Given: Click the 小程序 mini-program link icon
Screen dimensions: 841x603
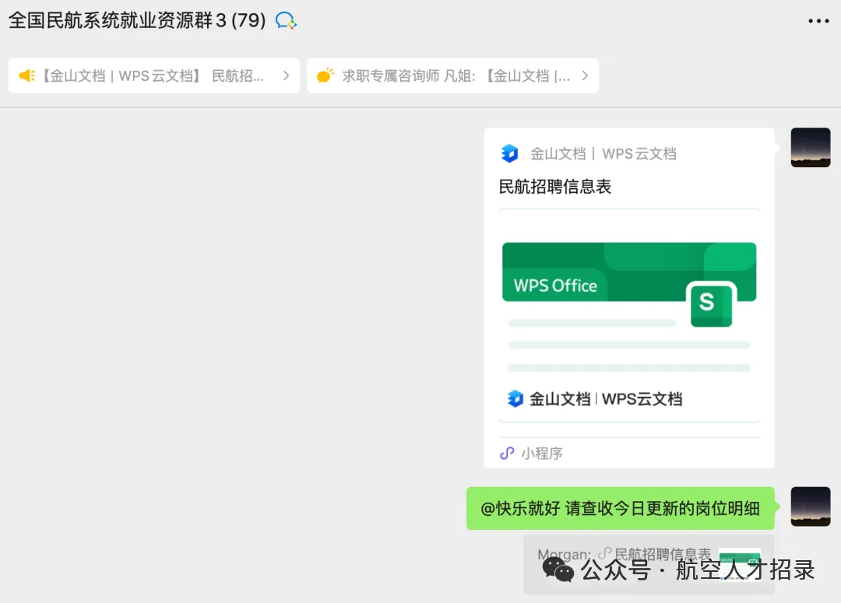Looking at the screenshot, I should pyautogui.click(x=507, y=454).
